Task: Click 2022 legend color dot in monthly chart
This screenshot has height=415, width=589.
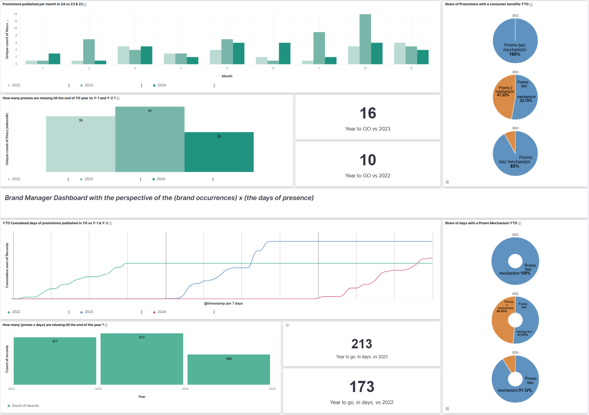Action: [x=9, y=85]
